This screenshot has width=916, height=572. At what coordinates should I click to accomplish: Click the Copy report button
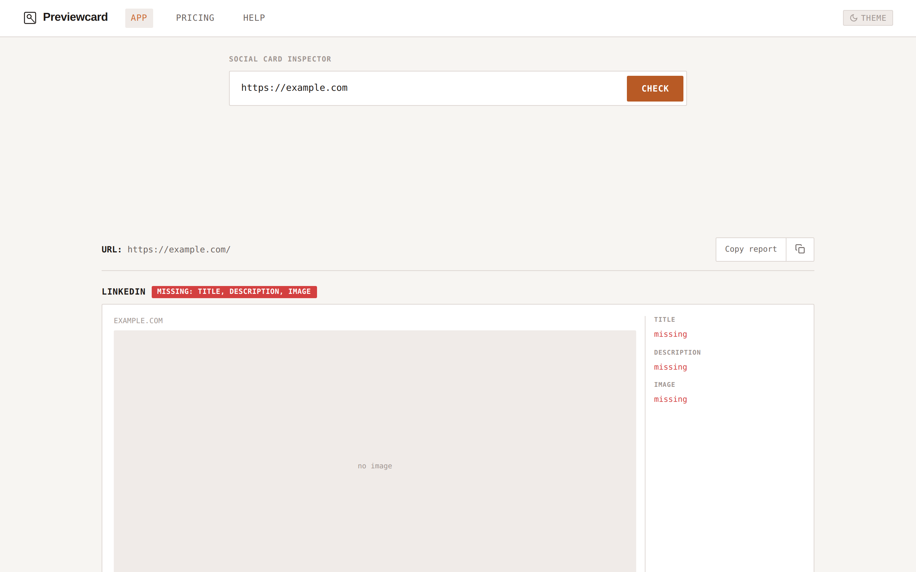pyautogui.click(x=751, y=249)
